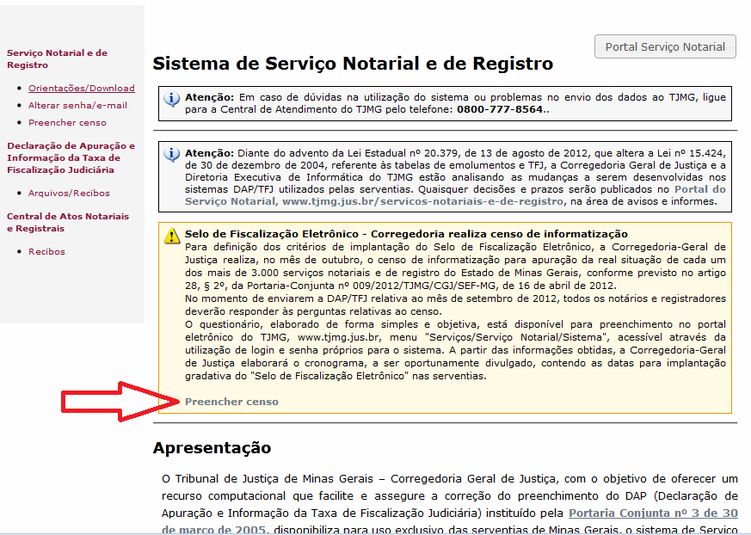The image size is (751, 535).
Task: Click the info icon beside the first Atenção notice
Action: click(171, 99)
